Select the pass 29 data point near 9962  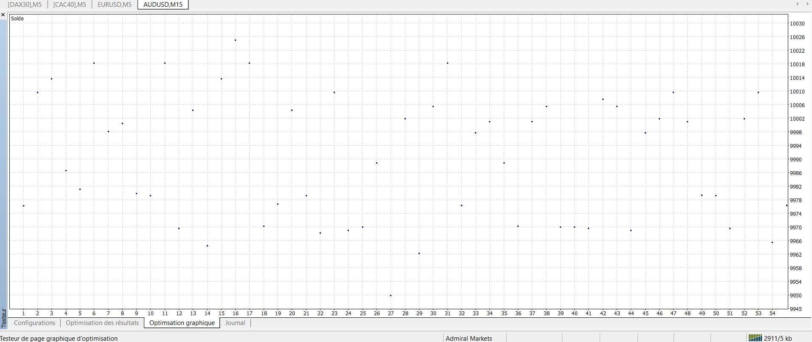coord(419,253)
